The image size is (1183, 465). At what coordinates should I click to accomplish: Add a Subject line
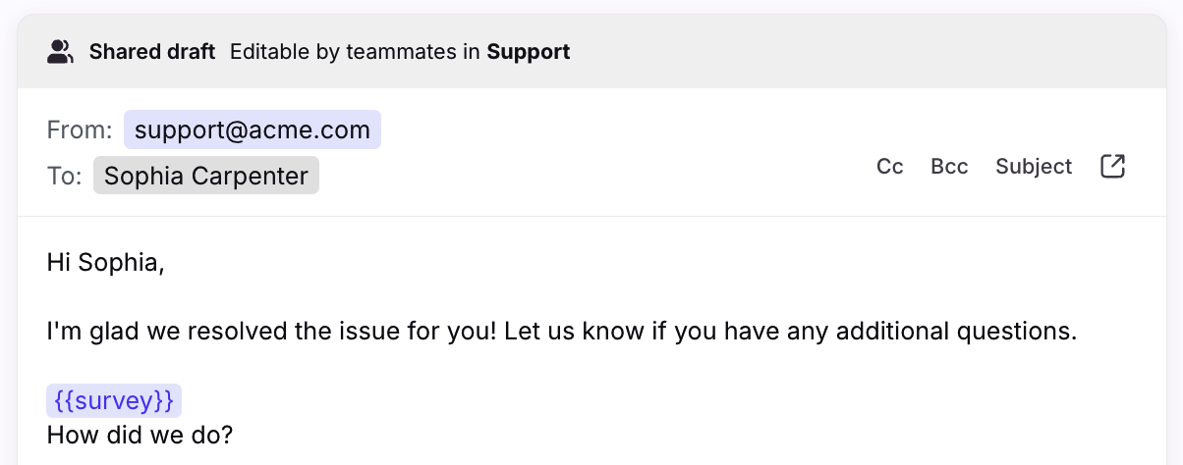tap(1034, 167)
